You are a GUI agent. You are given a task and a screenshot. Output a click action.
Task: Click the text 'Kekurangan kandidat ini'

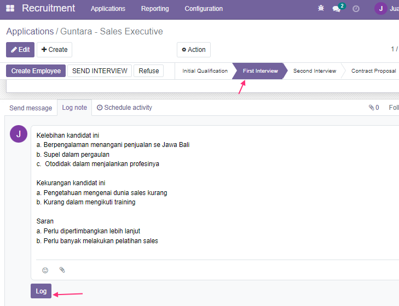pyautogui.click(x=71, y=183)
